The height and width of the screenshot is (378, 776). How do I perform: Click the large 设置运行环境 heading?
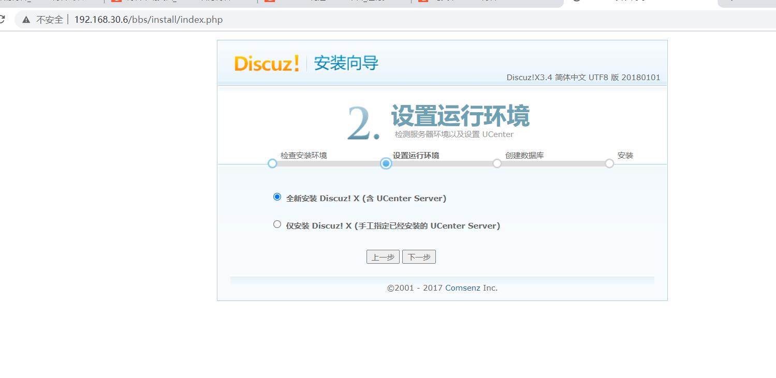pos(460,115)
